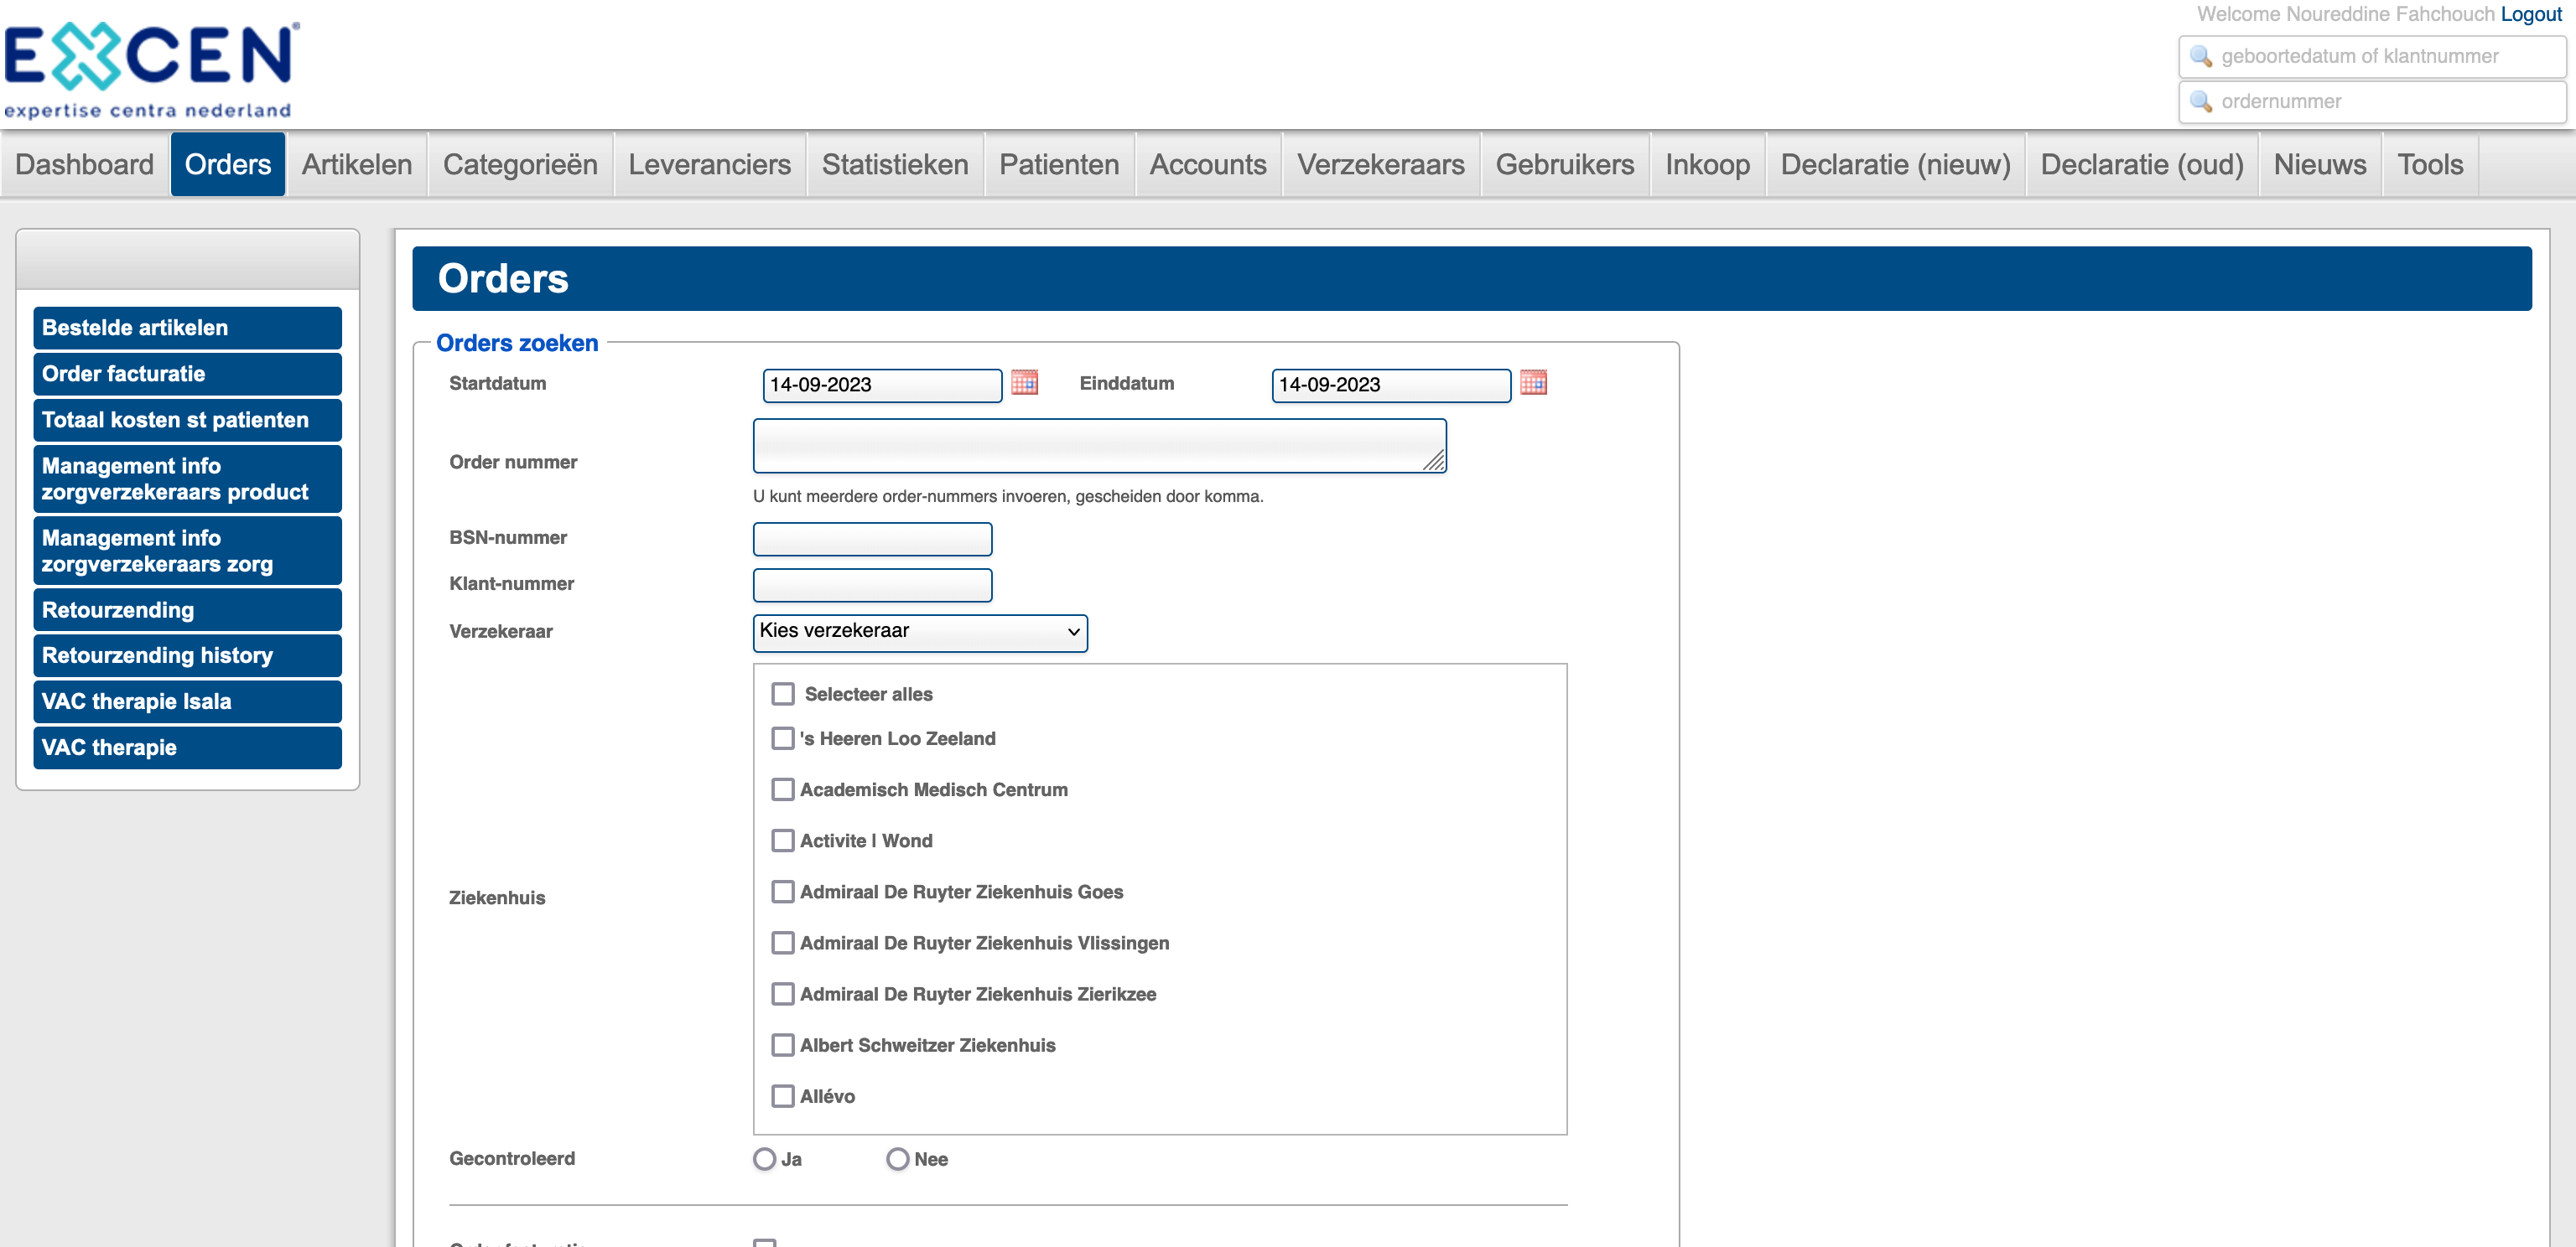Open the Retourzending history sidebar button
The image size is (2576, 1247).
[x=188, y=655]
